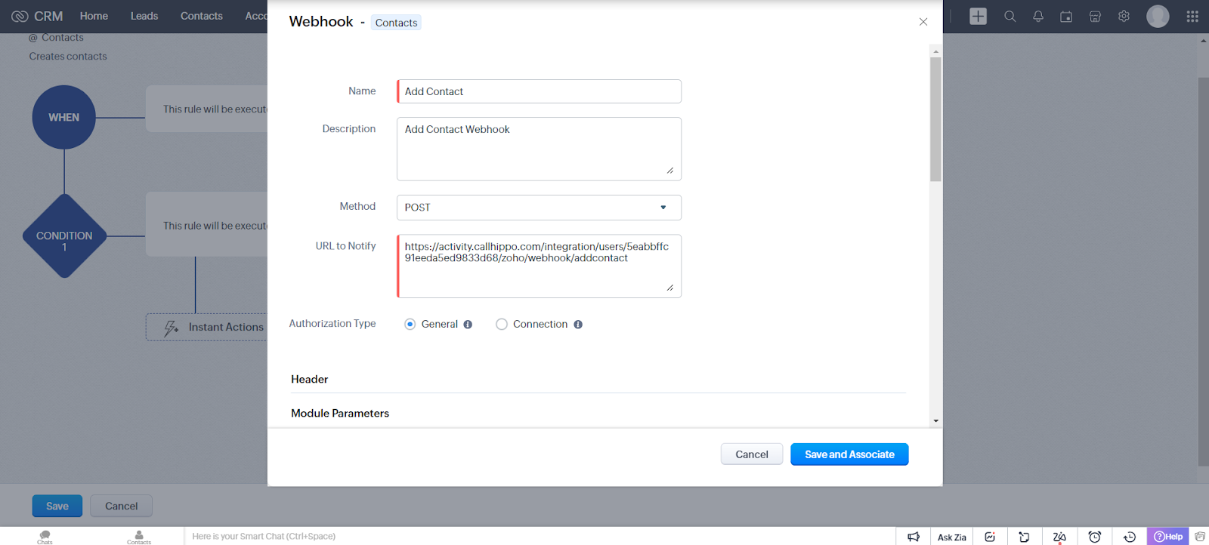Open Contacts in the bottom bar

(x=139, y=537)
